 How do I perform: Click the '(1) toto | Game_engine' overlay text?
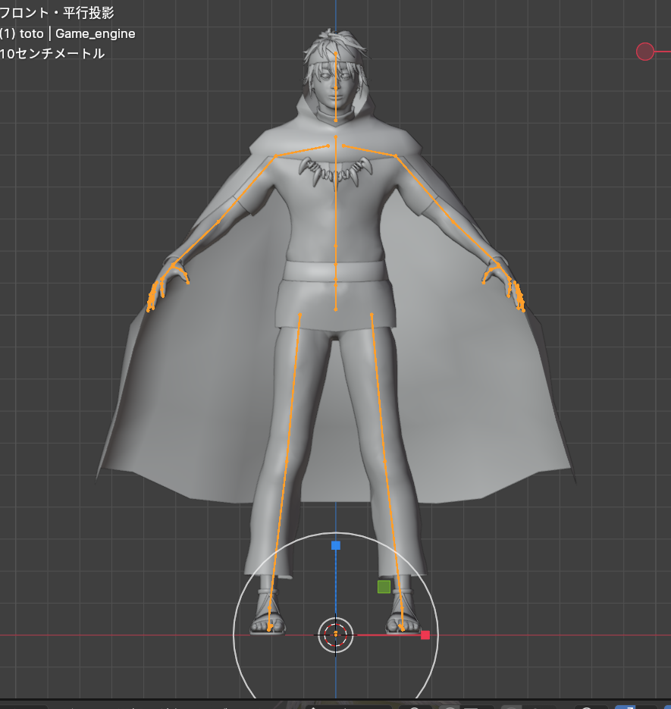67,33
